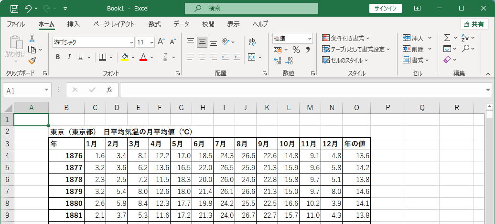Switch to the 挿入 tab
Viewport: 495px width, 224px height.
[x=74, y=24]
